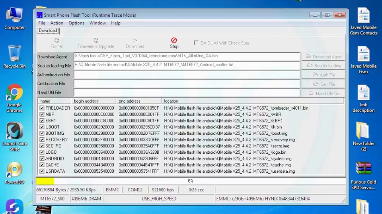The image size is (382, 214).
Task: Open the File menu
Action: [x=42, y=23]
